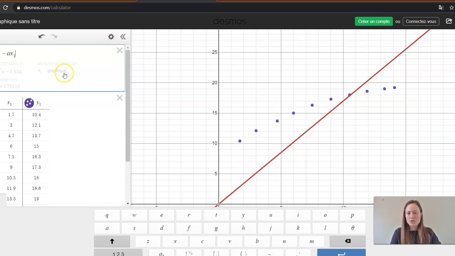Open the browser translate icon

pos(441,7)
